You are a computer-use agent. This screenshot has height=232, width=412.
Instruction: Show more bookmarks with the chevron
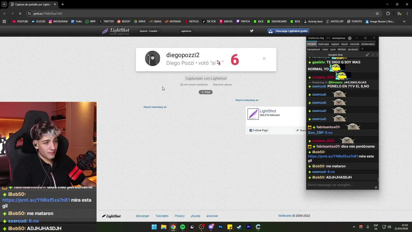pos(404,22)
